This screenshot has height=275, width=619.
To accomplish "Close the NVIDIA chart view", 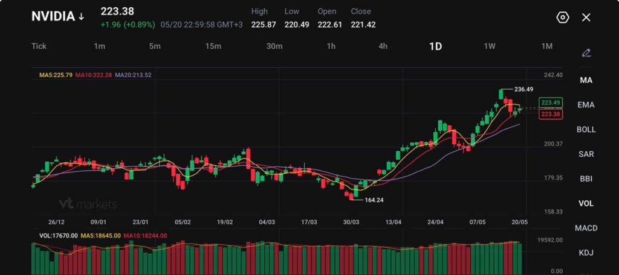I will [x=586, y=17].
